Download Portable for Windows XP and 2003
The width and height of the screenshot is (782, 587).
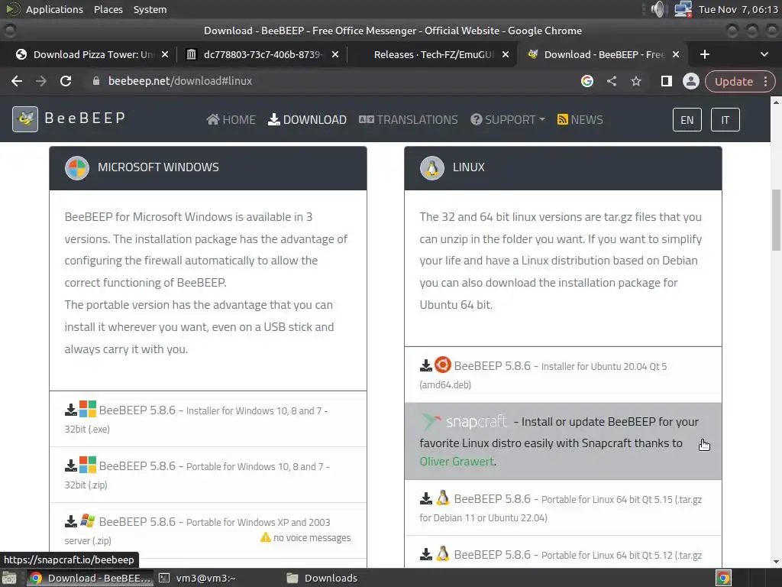point(208,530)
